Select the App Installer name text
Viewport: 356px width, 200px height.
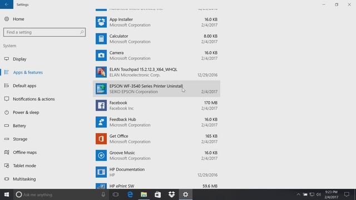coord(121,19)
